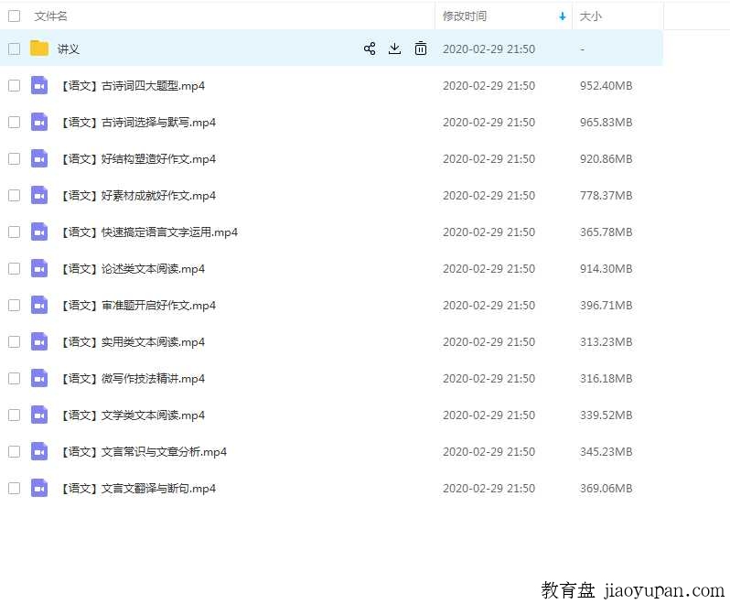Check the box for 讲义 folder
This screenshot has height=604, width=730.
[x=15, y=49]
